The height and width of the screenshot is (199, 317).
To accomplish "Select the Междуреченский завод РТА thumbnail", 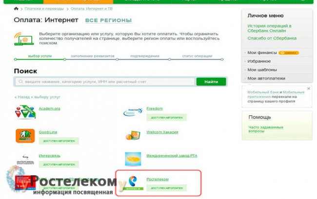I will (133, 159).
